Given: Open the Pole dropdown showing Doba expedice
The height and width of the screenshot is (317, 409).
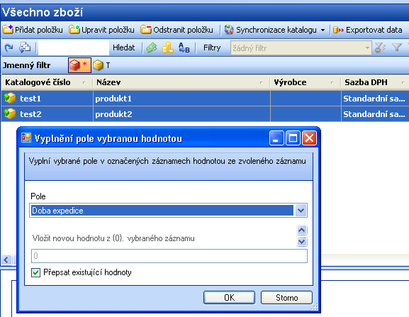Looking at the screenshot, I should pos(168,211).
